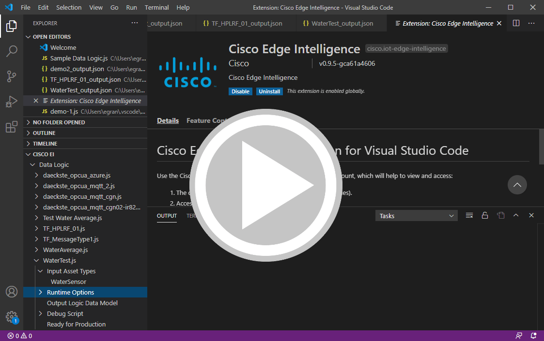
Task: Click the Cisco logo image
Action: point(187,73)
